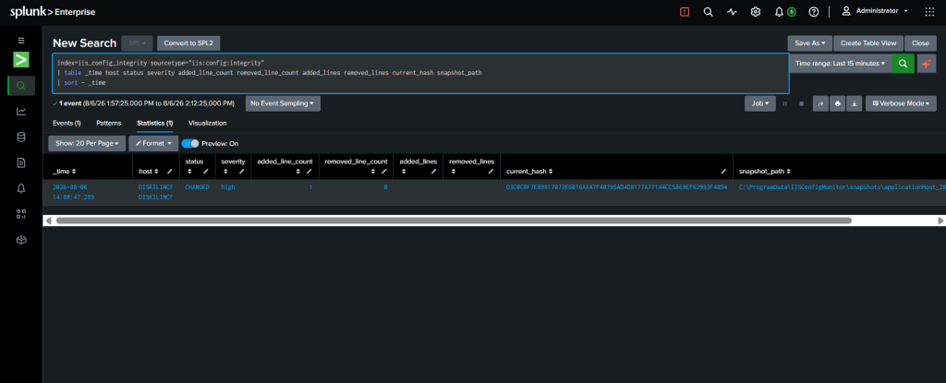
Task: Switch to the Events (1) tab
Action: (x=67, y=123)
